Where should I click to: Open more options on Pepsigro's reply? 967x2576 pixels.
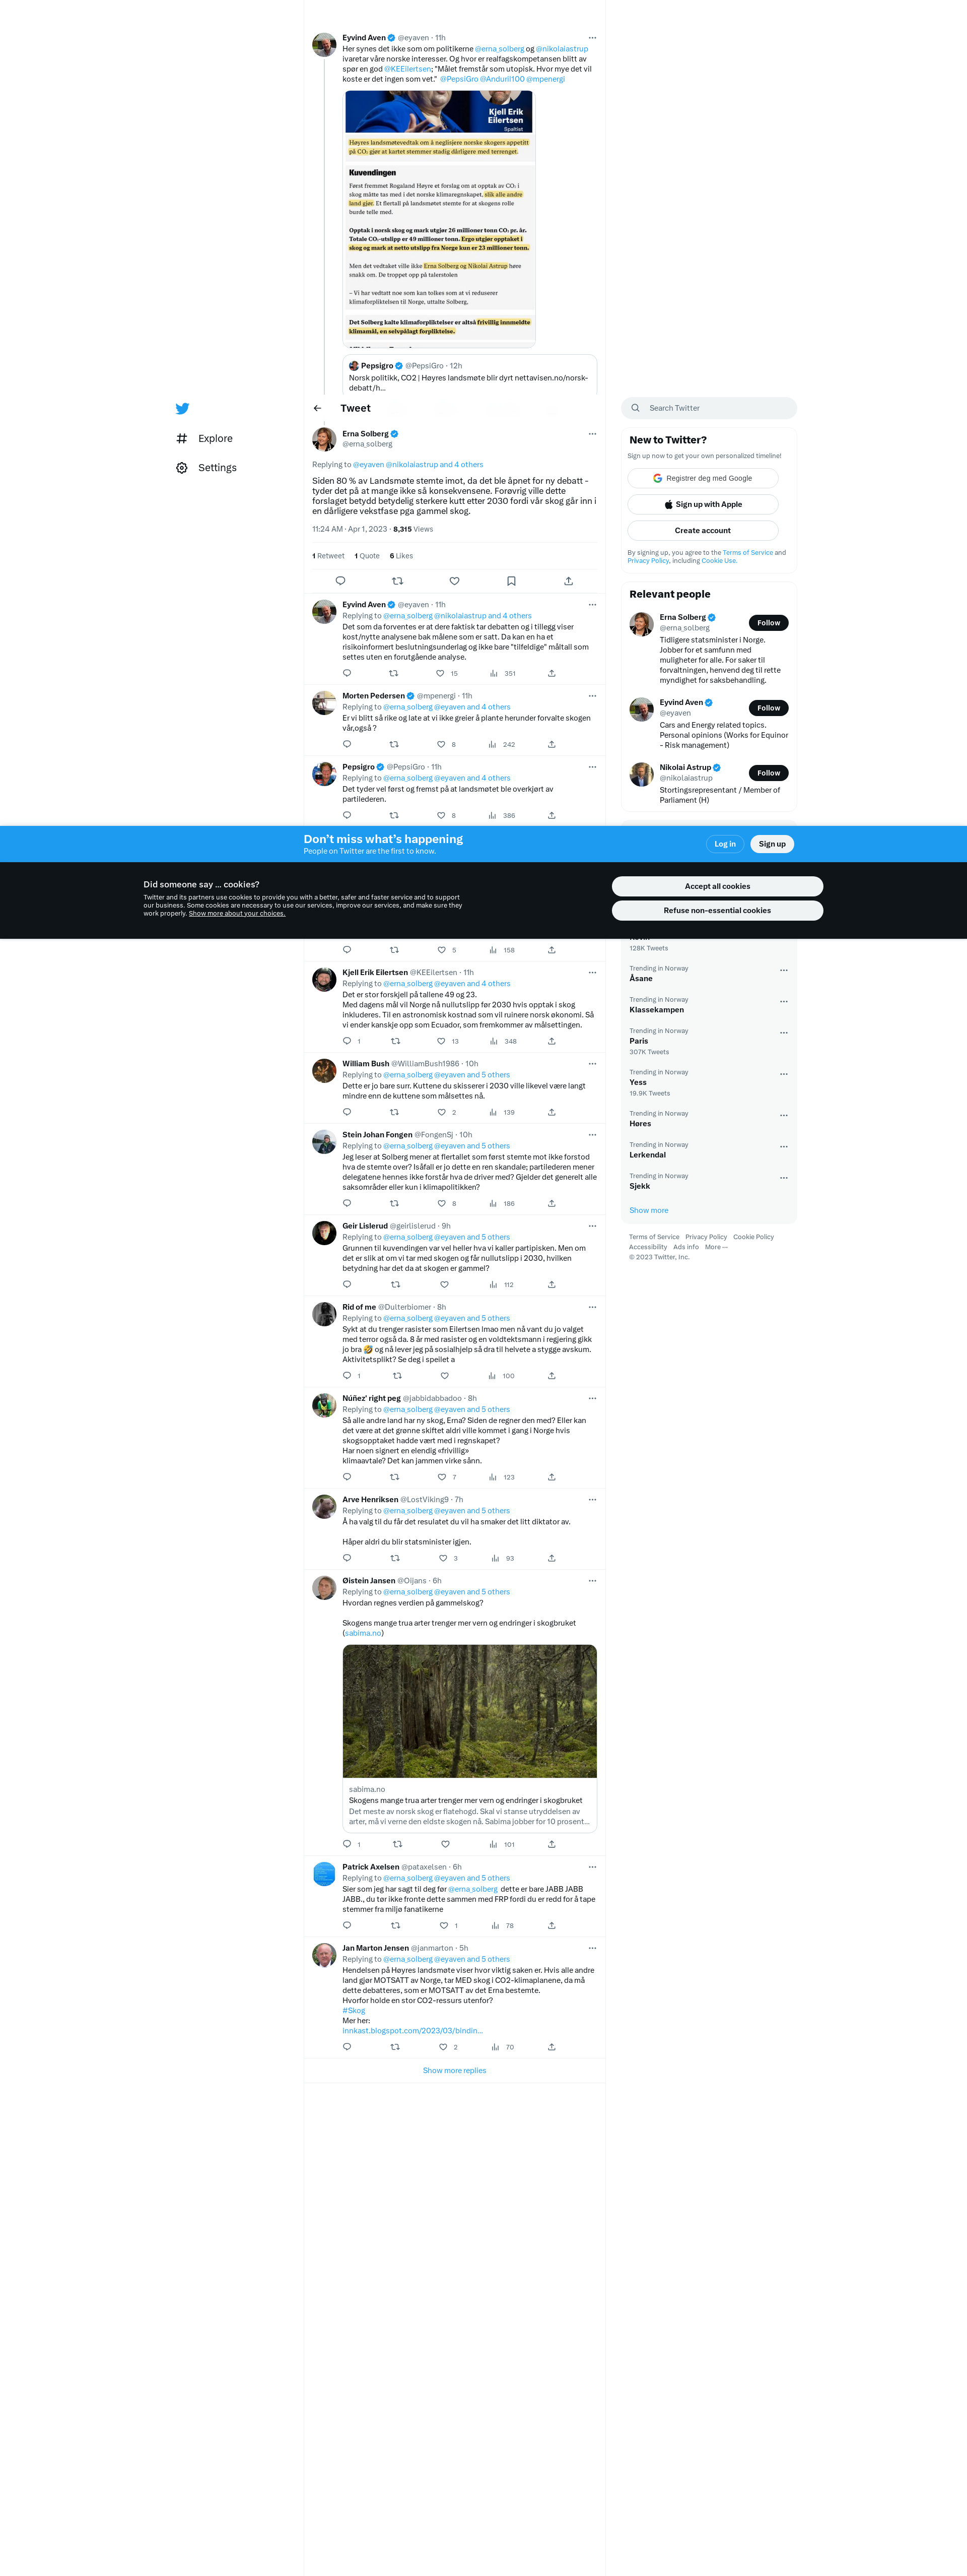pyautogui.click(x=592, y=767)
